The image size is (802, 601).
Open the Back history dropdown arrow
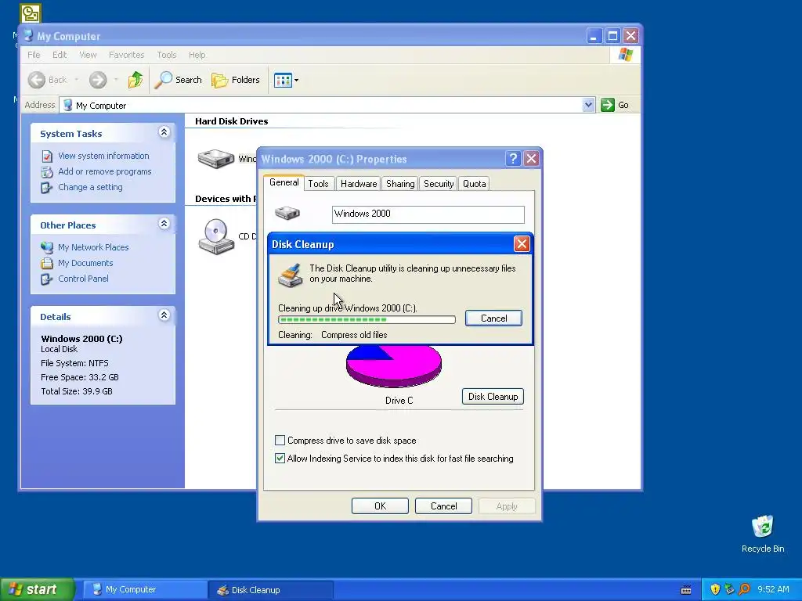coord(76,80)
